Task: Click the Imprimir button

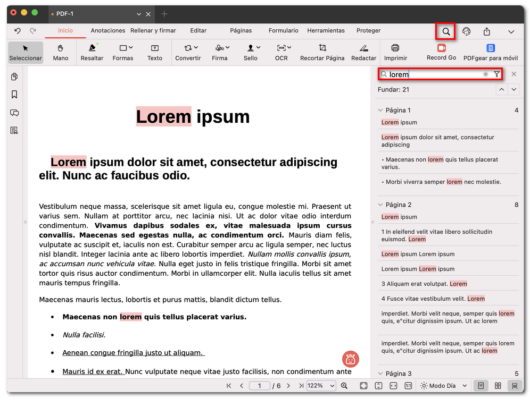Action: point(396,53)
